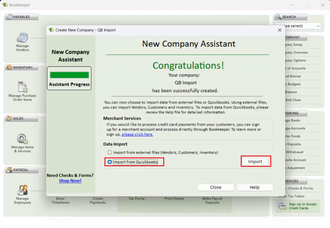Close the Create New Company dialog with X
Screen dimensions: 330x228
[280, 30]
